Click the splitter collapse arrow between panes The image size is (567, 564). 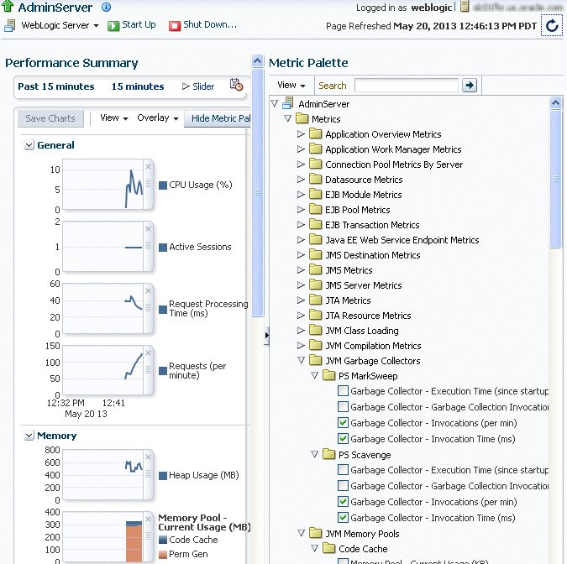tap(266, 335)
